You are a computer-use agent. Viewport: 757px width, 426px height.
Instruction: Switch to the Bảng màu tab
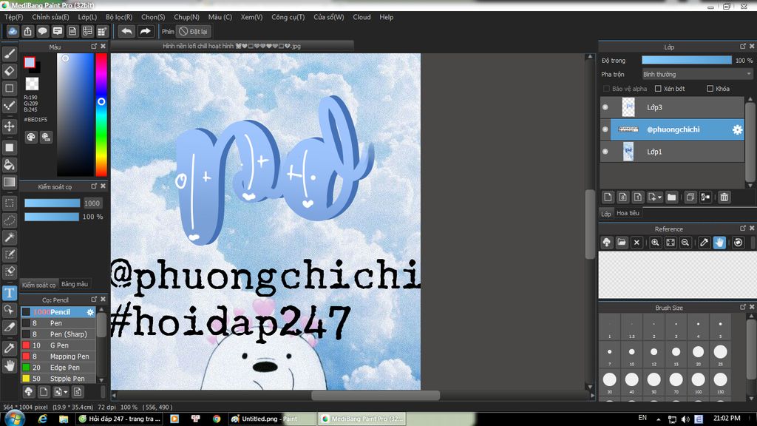(x=75, y=284)
